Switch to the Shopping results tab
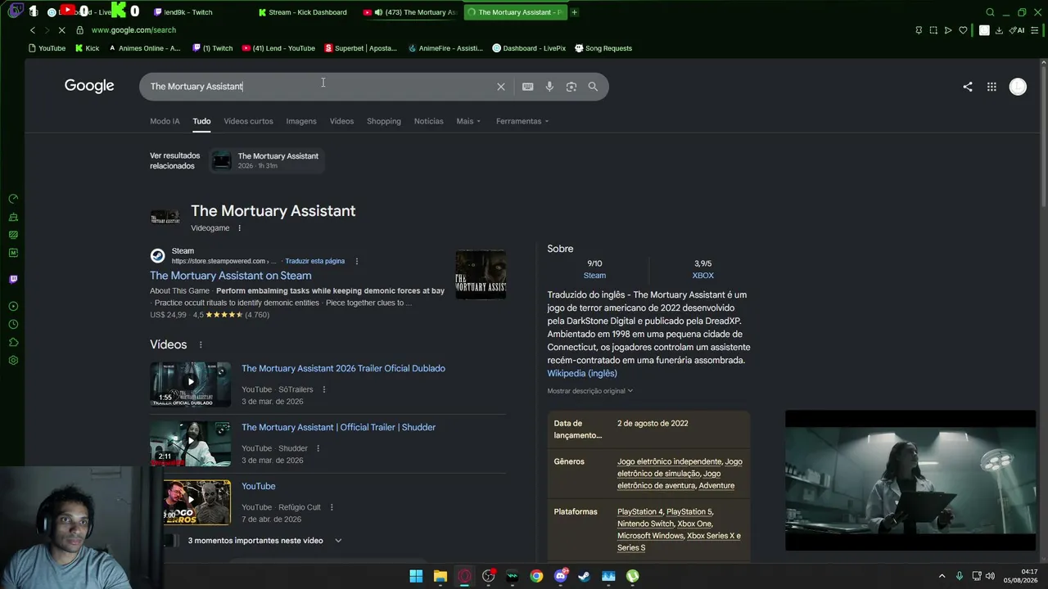This screenshot has height=589, width=1048. click(x=384, y=121)
